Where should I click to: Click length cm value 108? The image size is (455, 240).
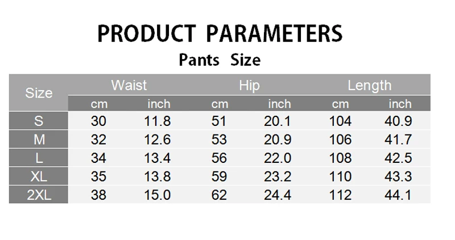tap(341, 158)
